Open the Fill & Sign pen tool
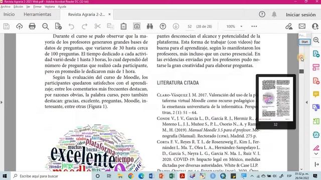 [x=316, y=148]
